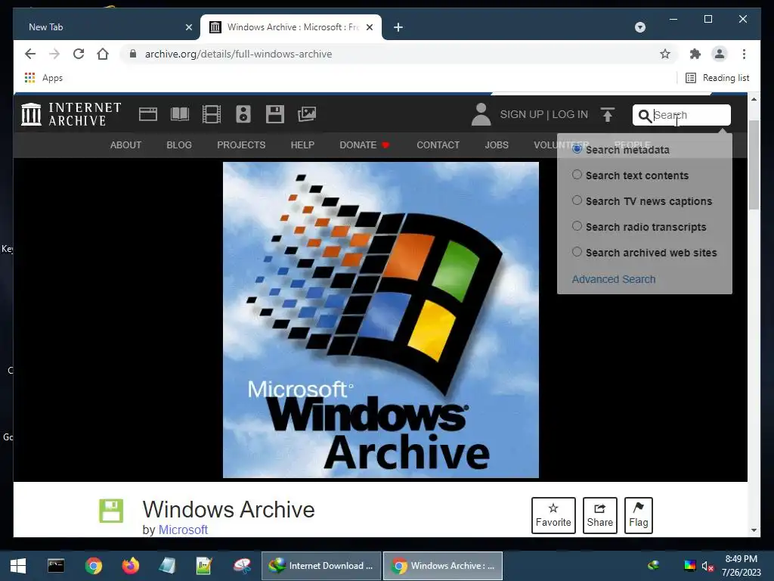Open the Advanced Search link
774x581 pixels.
[x=614, y=279]
